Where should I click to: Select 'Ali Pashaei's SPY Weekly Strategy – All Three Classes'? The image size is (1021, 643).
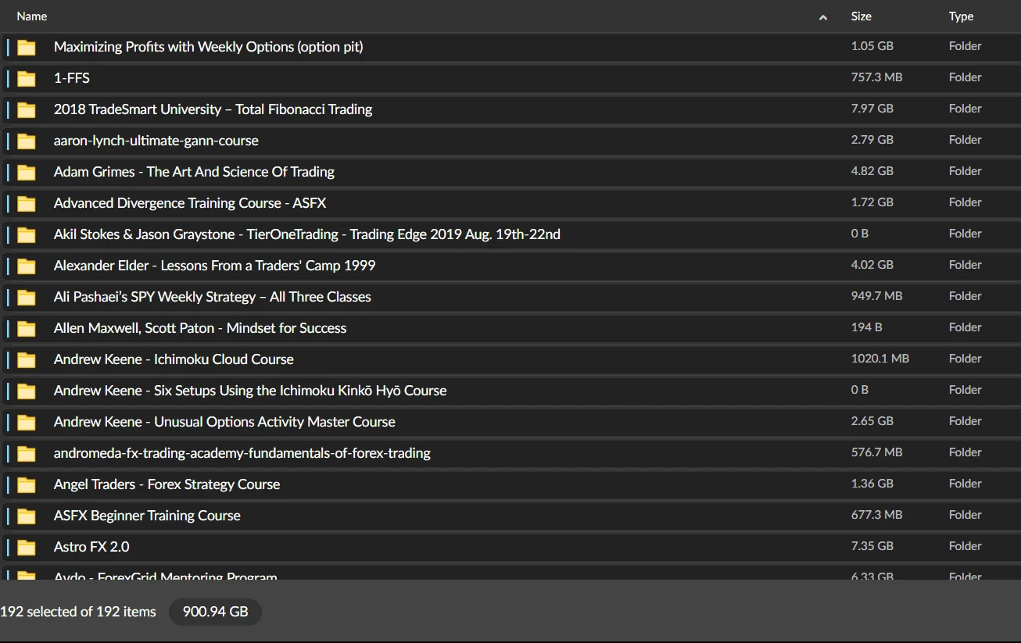pyautogui.click(x=213, y=297)
